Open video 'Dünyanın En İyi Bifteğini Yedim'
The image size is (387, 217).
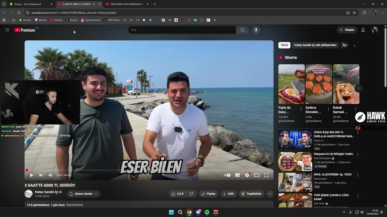[333, 154]
